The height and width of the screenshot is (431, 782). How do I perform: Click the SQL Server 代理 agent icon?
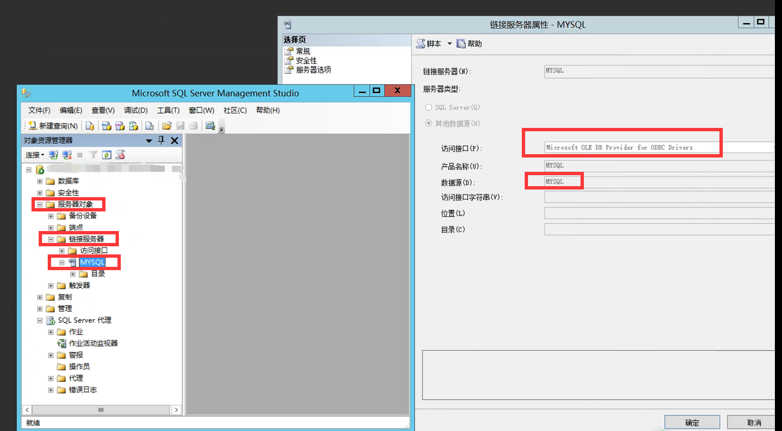(x=51, y=320)
